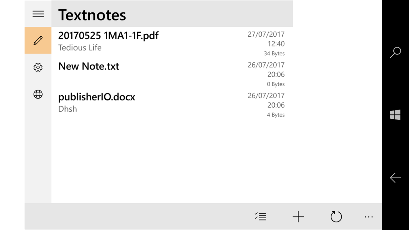Open settings via the gear icon
The image size is (409, 230).
pos(38,68)
